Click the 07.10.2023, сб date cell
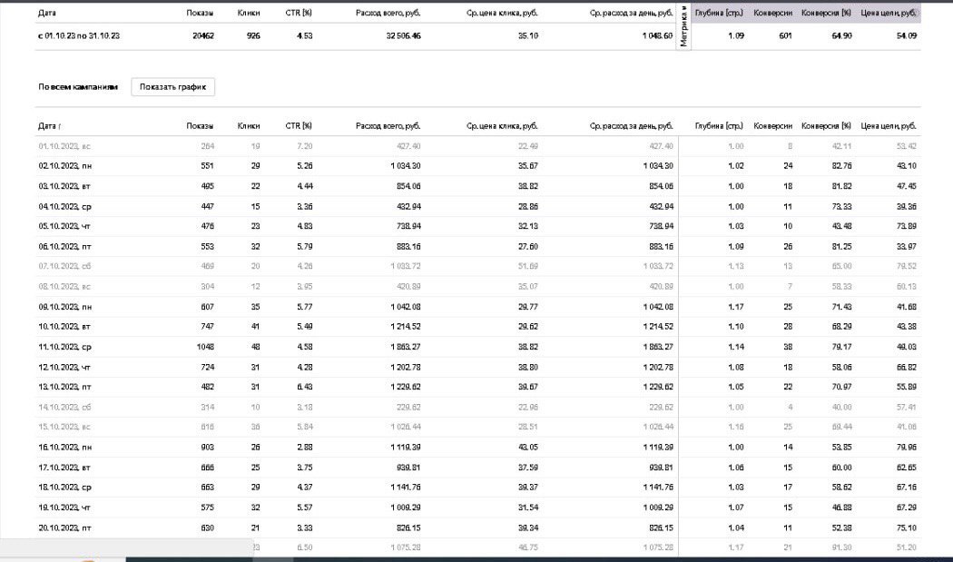Image resolution: width=953 pixels, height=562 pixels. tap(65, 266)
